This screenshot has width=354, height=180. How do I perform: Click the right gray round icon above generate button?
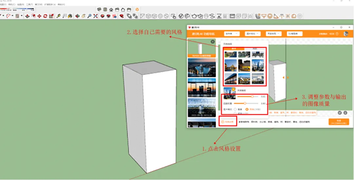point(345,113)
